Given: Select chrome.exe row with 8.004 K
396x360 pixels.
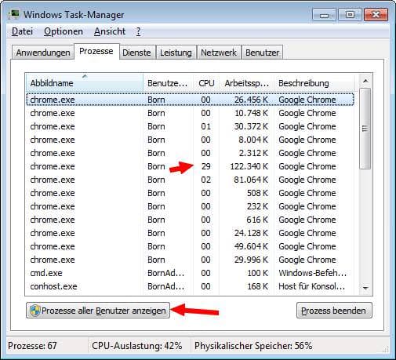Looking at the screenshot, I should [x=190, y=140].
